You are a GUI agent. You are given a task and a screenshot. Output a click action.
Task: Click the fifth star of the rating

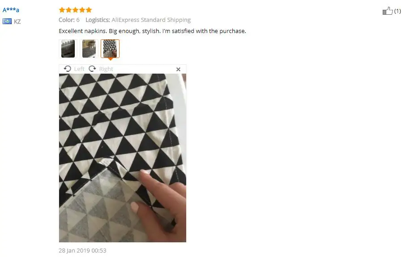click(x=89, y=10)
